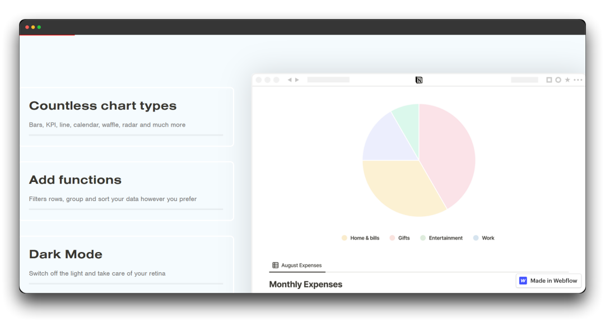Select the August Expenses tab

pos(297,265)
